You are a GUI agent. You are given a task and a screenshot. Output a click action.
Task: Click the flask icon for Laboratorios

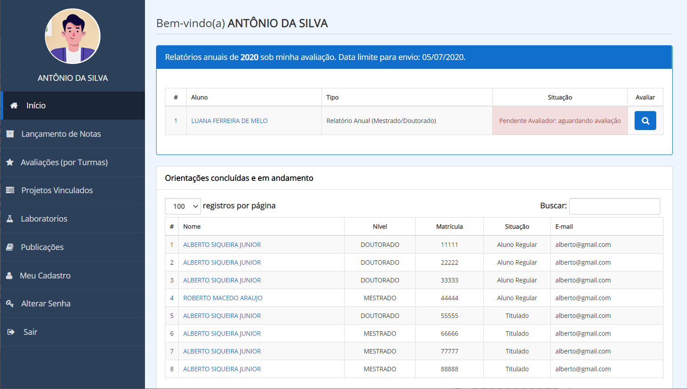[10, 218]
